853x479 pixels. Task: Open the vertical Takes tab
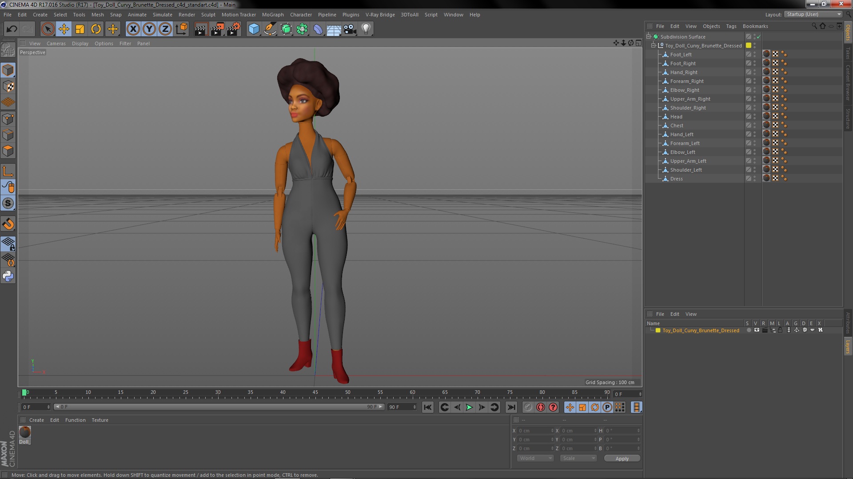848,53
